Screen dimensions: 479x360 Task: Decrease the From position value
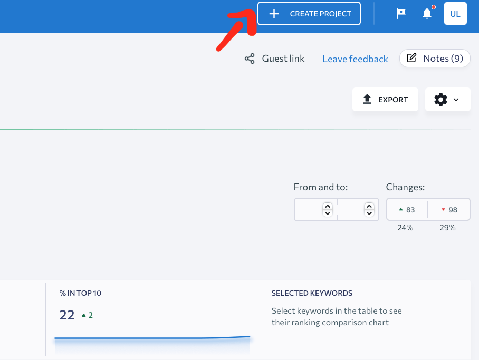[328, 213]
